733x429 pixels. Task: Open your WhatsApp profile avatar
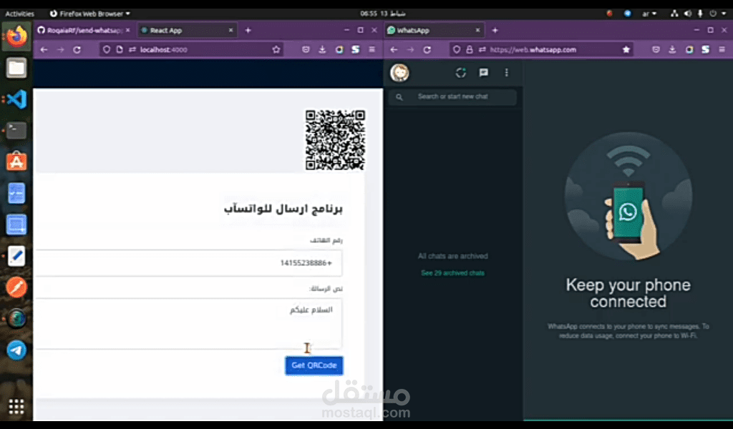[x=399, y=72]
